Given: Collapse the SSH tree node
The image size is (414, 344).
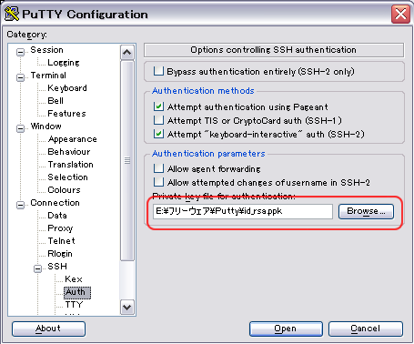Looking at the screenshot, I should [37, 268].
